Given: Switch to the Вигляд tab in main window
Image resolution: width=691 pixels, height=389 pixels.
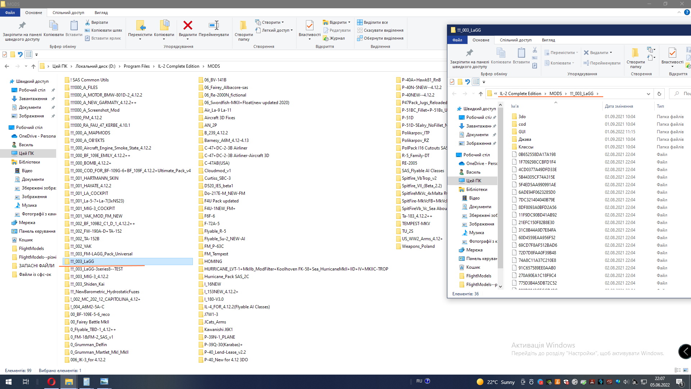Looking at the screenshot, I should pos(101,13).
